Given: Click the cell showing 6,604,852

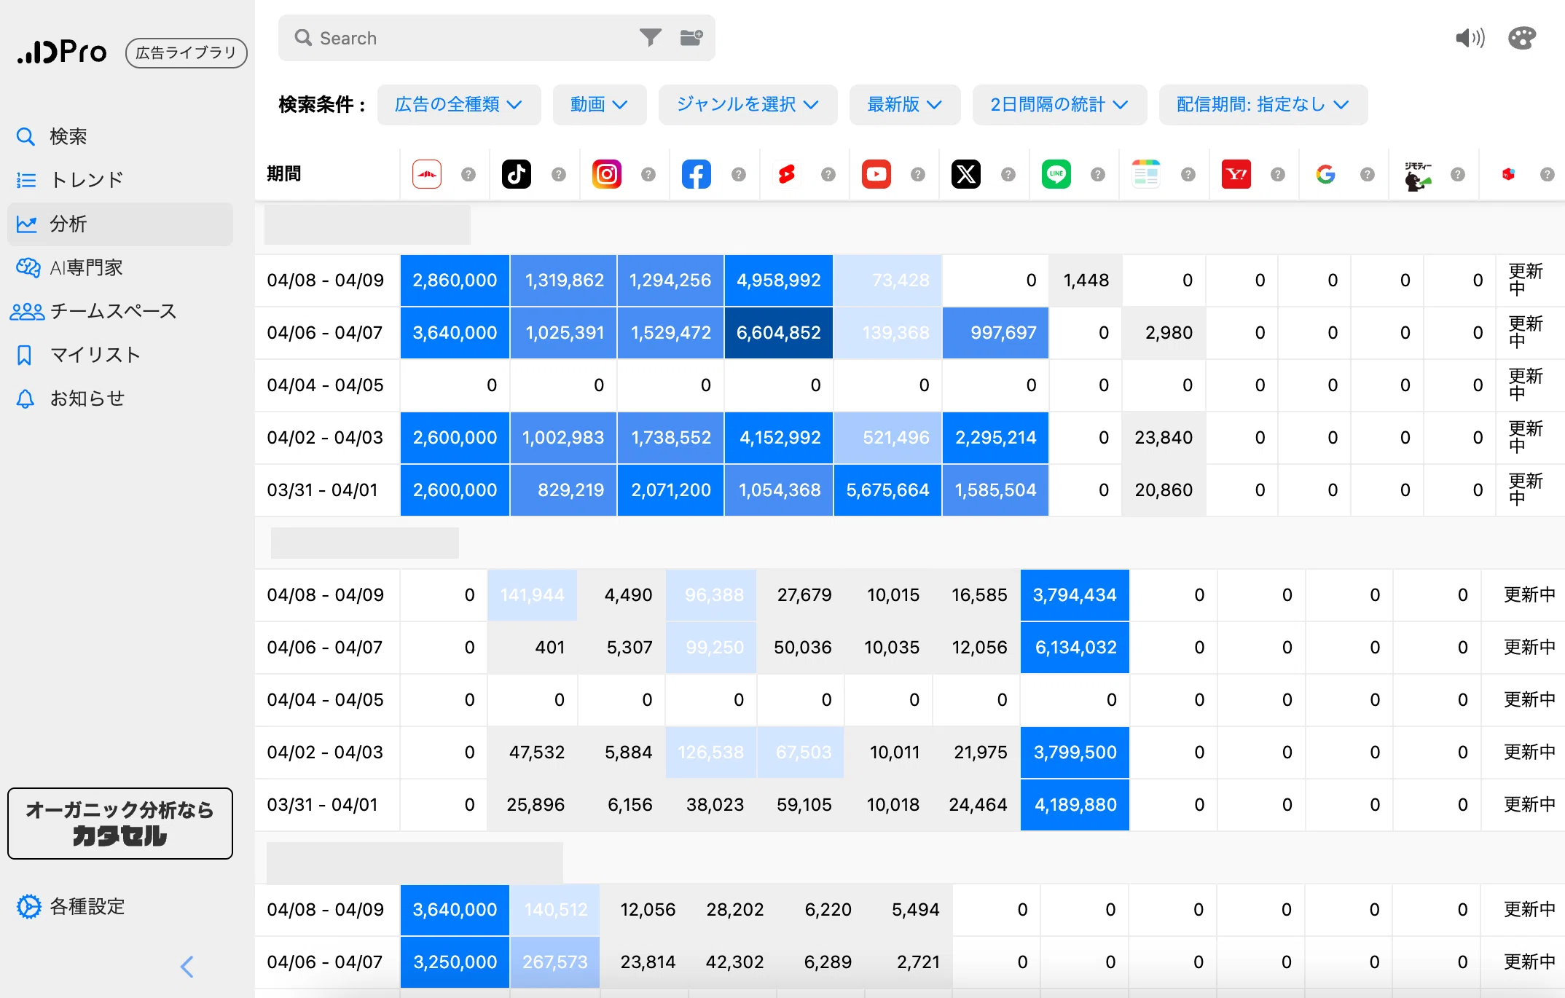Looking at the screenshot, I should [x=779, y=333].
